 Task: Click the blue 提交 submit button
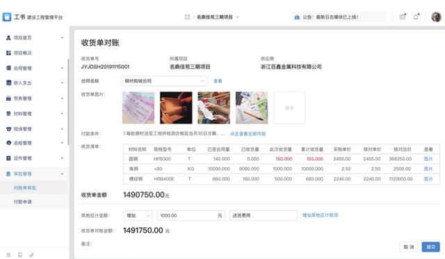[431, 247]
